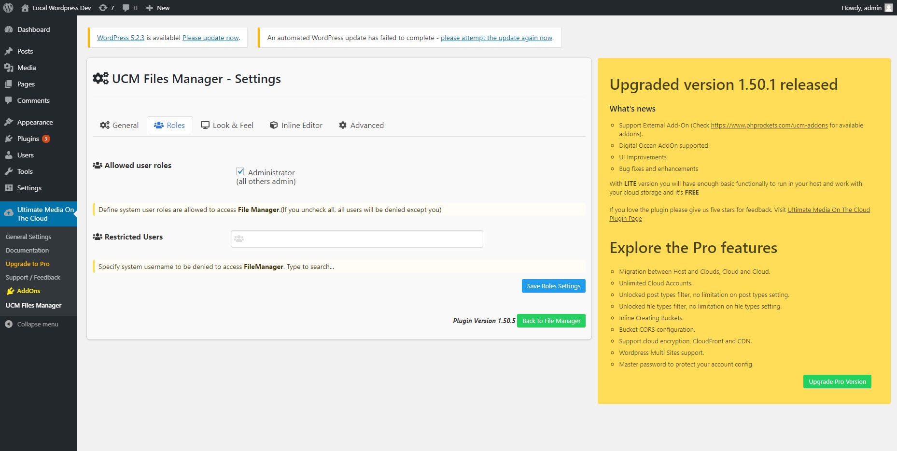Viewport: 897px width, 451px height.
Task: Click Save Roles Settings button
Action: (x=554, y=286)
